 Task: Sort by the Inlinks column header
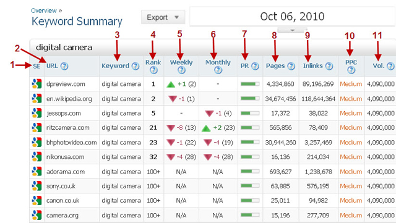313,66
